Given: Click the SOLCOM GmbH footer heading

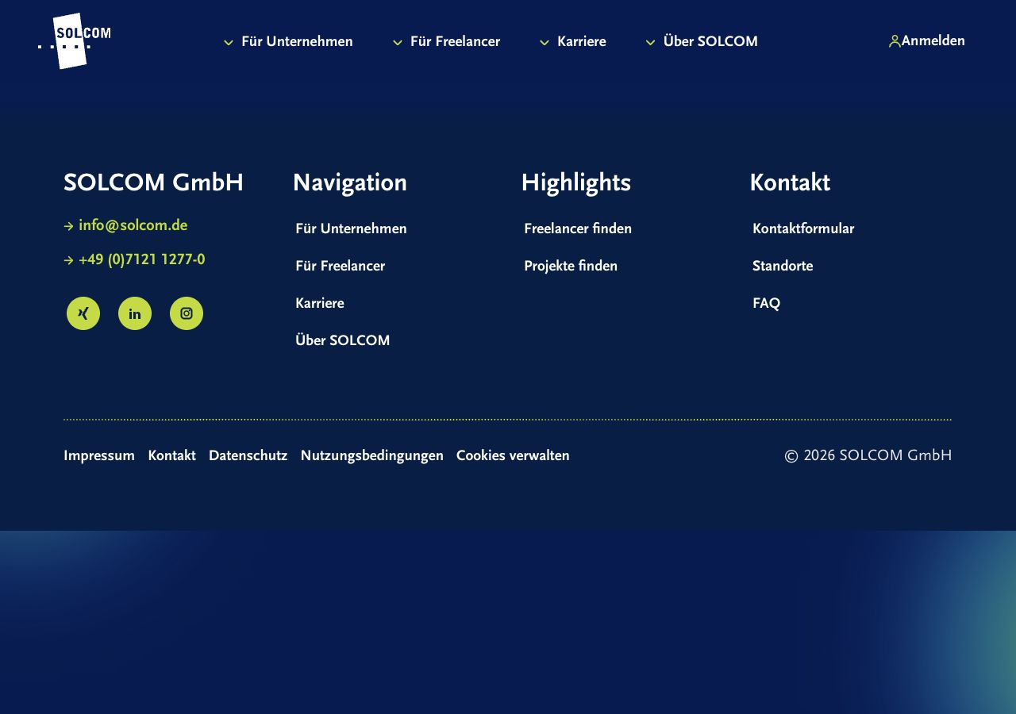Looking at the screenshot, I should 153,182.
